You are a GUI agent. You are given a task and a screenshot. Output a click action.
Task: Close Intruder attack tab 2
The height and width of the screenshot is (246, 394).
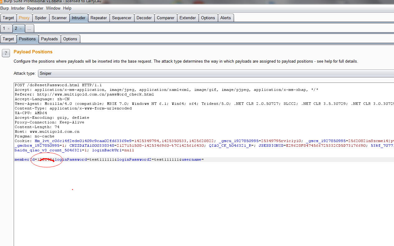pyautogui.click(x=21, y=29)
